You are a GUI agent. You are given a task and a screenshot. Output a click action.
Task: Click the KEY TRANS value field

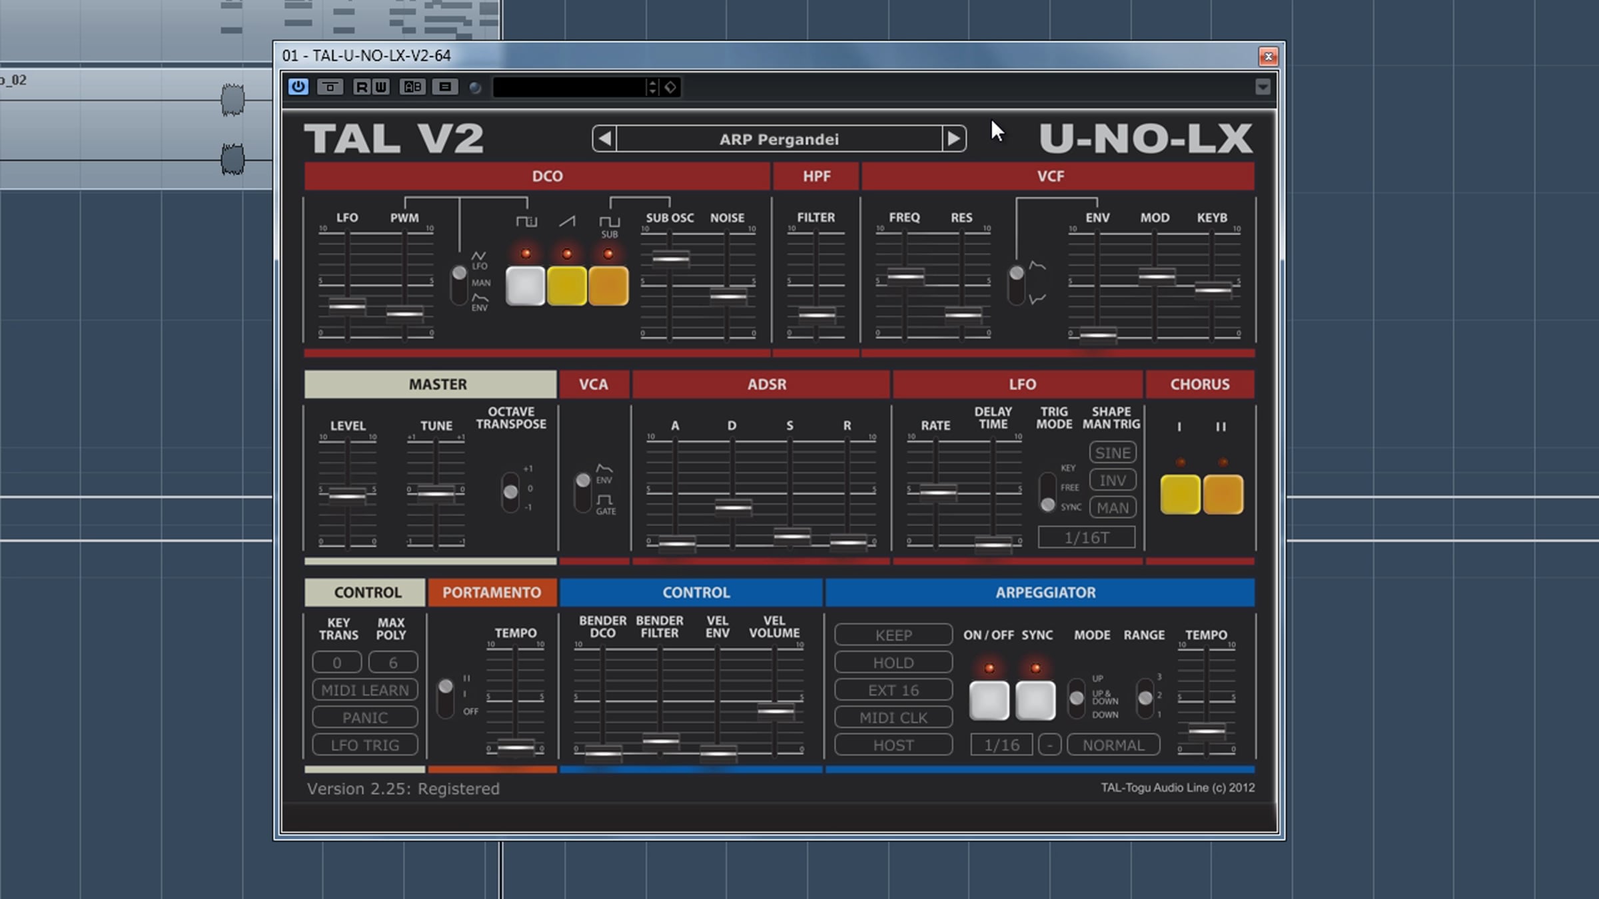click(337, 663)
